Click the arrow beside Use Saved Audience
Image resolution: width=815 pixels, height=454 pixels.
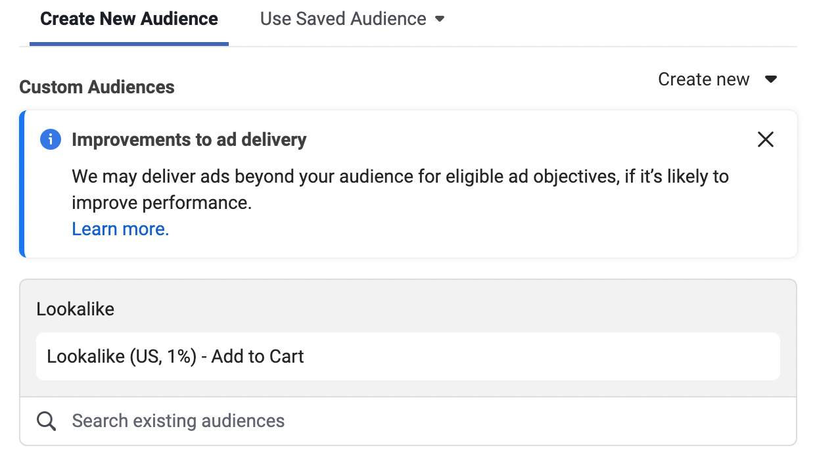[440, 19]
